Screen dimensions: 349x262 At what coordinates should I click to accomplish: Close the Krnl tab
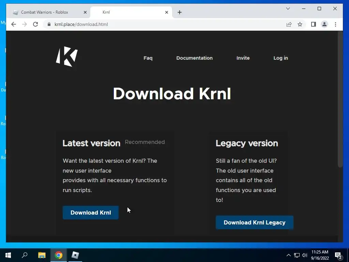tap(166, 12)
